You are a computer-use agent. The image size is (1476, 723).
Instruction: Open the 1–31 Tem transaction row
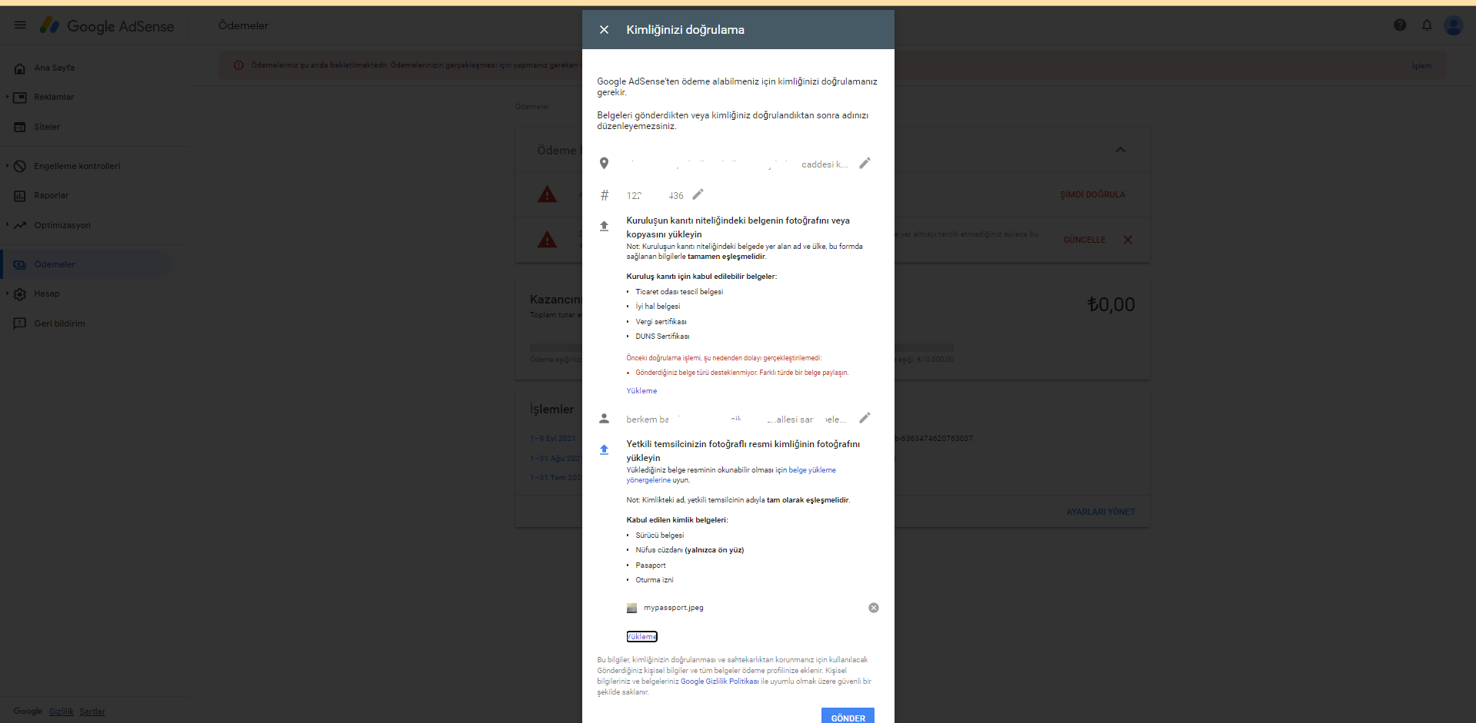(555, 478)
